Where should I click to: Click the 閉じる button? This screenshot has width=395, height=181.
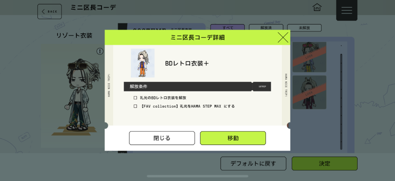162,138
